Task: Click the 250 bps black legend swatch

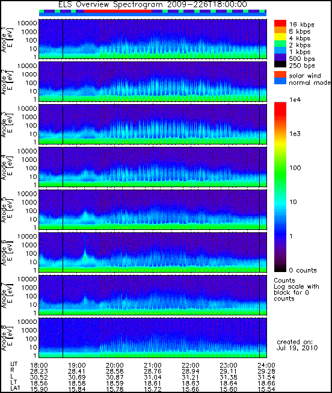Action: [280, 64]
